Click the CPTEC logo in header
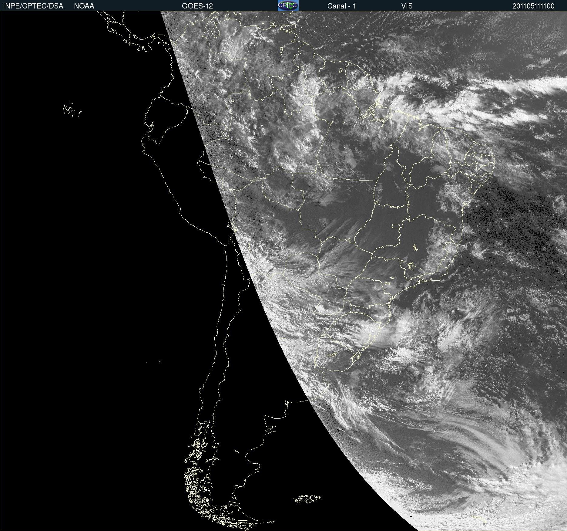The width and height of the screenshot is (567, 531). (x=288, y=5)
